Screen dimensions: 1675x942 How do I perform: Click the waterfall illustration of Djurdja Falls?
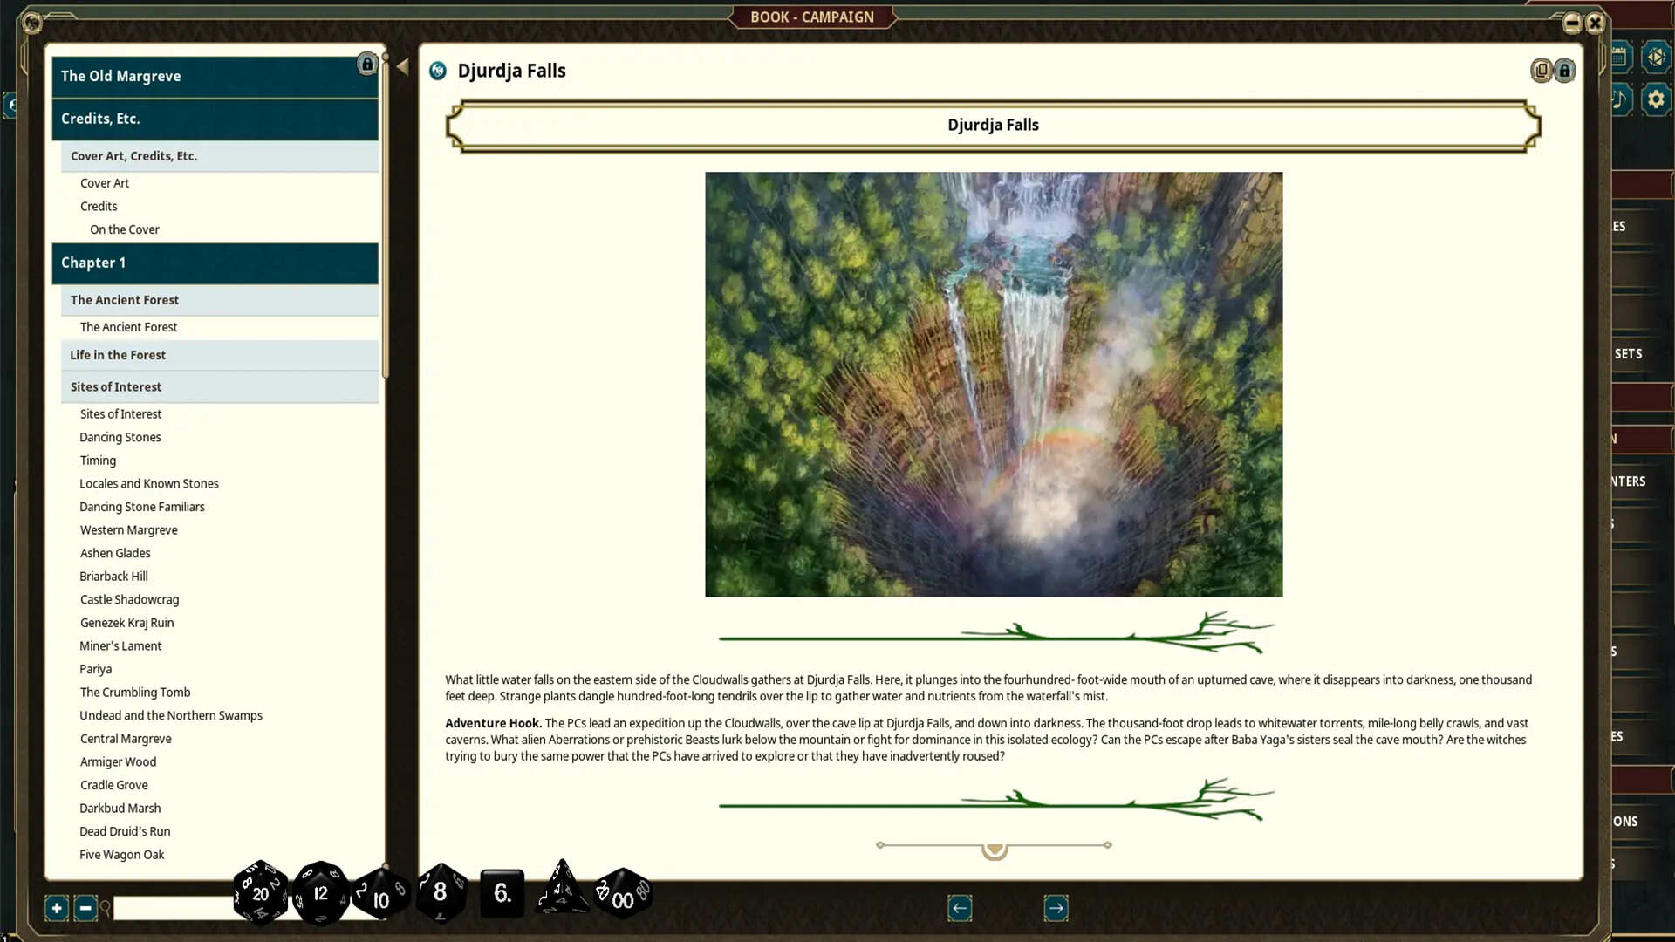(x=994, y=384)
